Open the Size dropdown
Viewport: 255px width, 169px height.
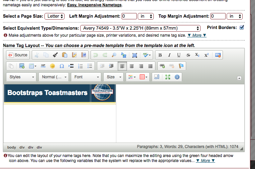tap(114, 77)
